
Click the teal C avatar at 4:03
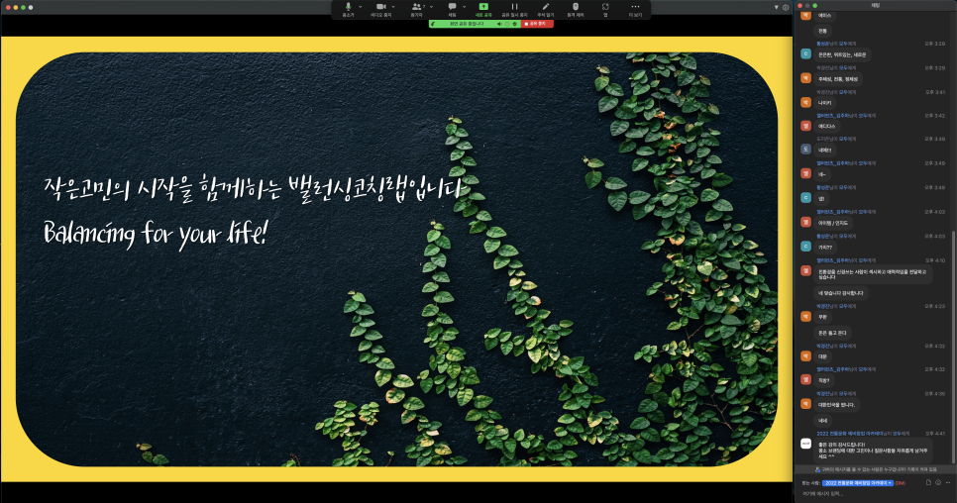pos(805,247)
